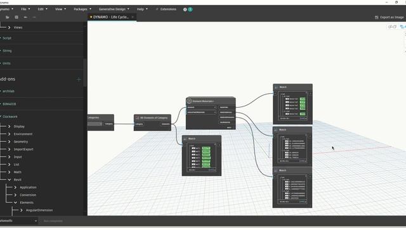Viewport: 406px width, 228px height.
Task: Select the All Elements of Category node header
Action: coord(152,118)
